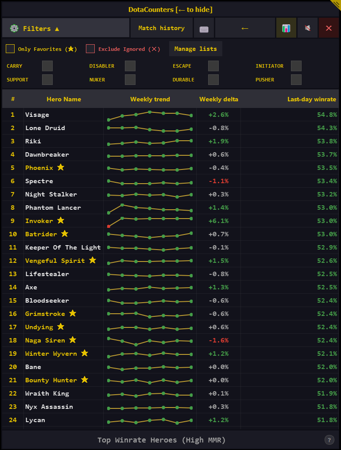Click the help question mark icon
341x450 pixels.
coord(329,440)
